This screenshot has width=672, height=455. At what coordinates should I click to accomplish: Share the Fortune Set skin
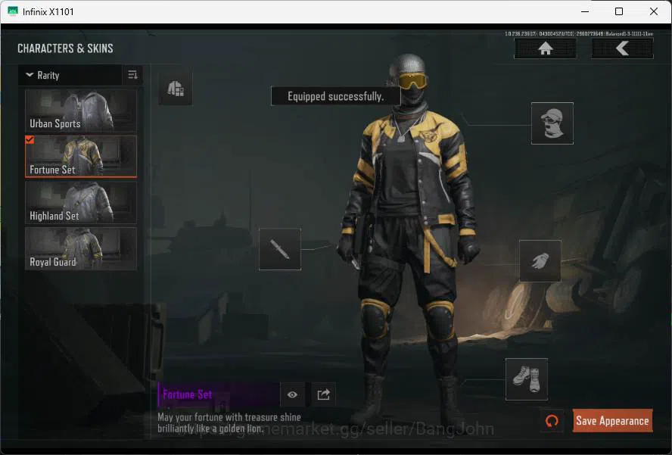[x=324, y=394]
